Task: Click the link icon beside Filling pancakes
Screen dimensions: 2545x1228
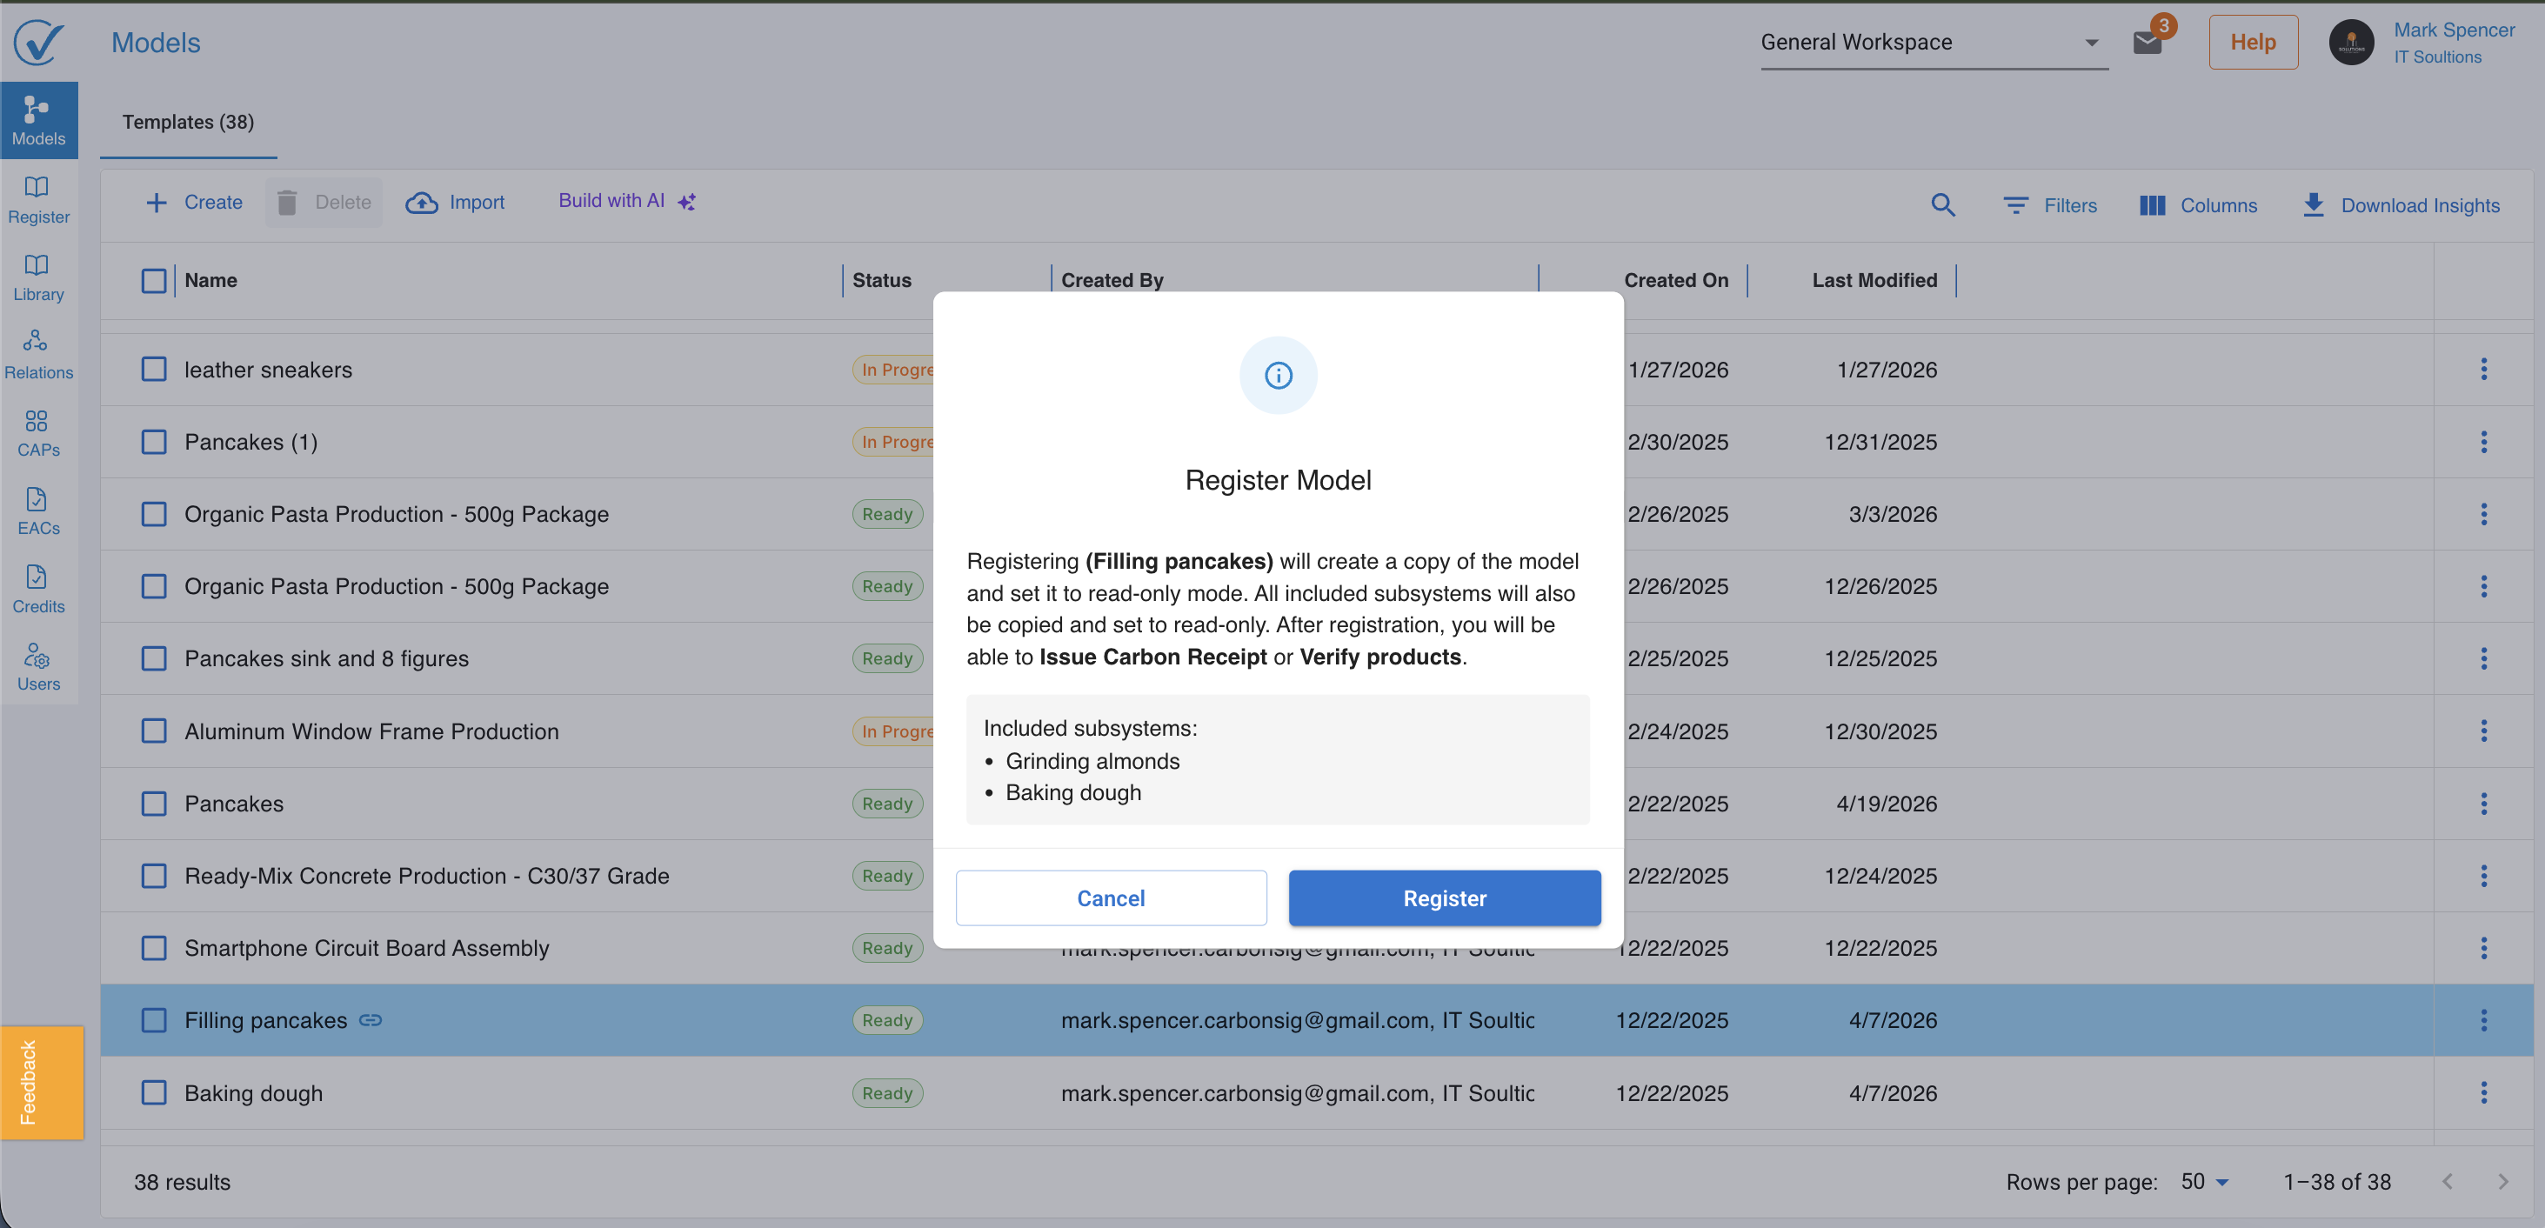Action: click(x=371, y=1019)
